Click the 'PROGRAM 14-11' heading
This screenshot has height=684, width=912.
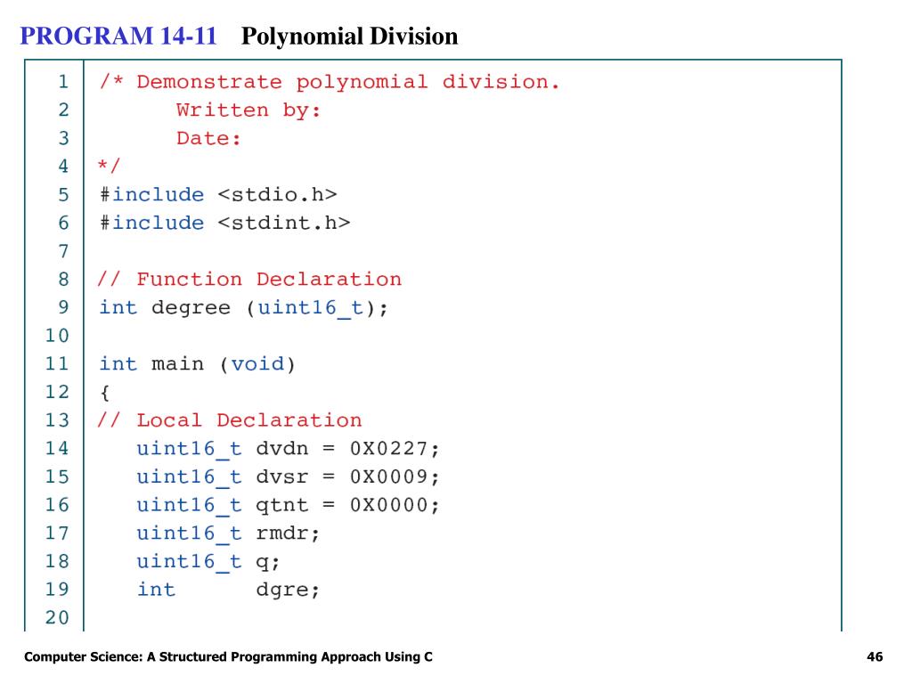pos(118,36)
